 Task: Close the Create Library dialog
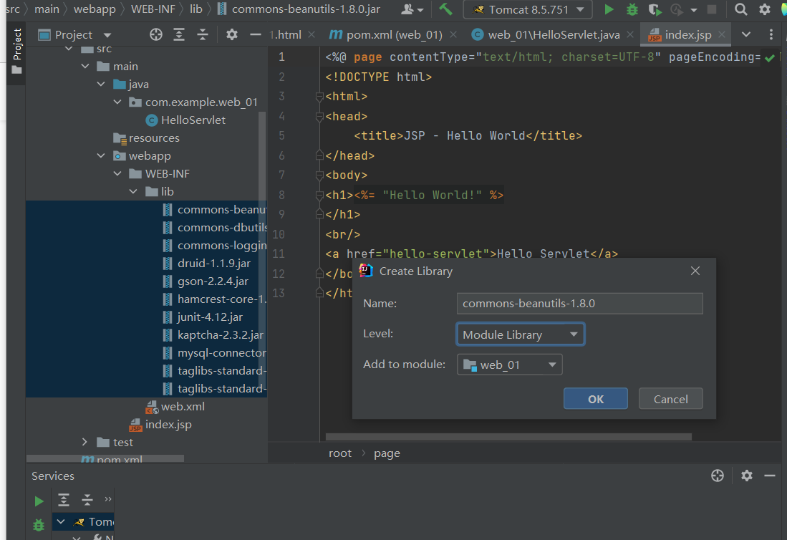pyautogui.click(x=695, y=271)
